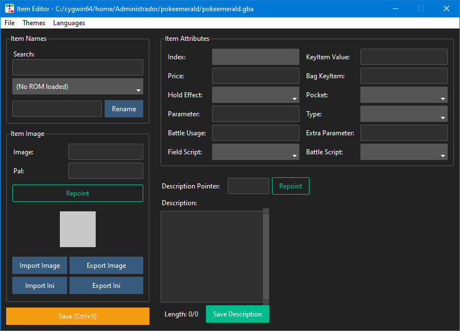The height and width of the screenshot is (331, 460).
Task: Click the Item Editor app icon in title bar
Action: 10,9
